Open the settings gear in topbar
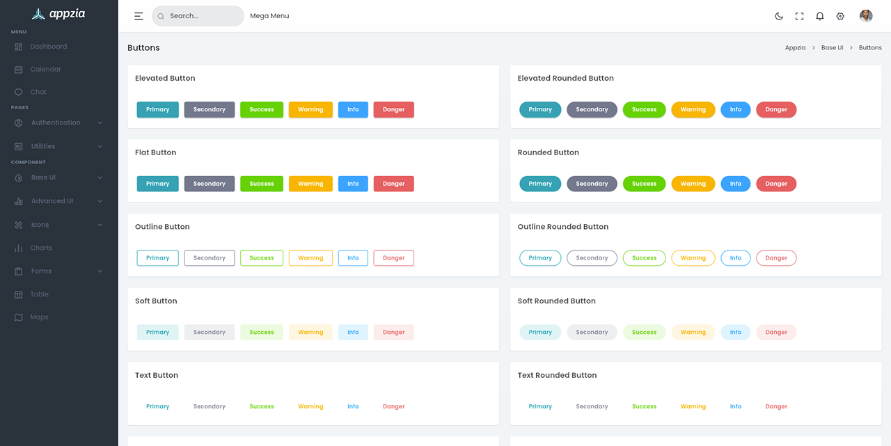The width and height of the screenshot is (891, 446). [x=840, y=15]
